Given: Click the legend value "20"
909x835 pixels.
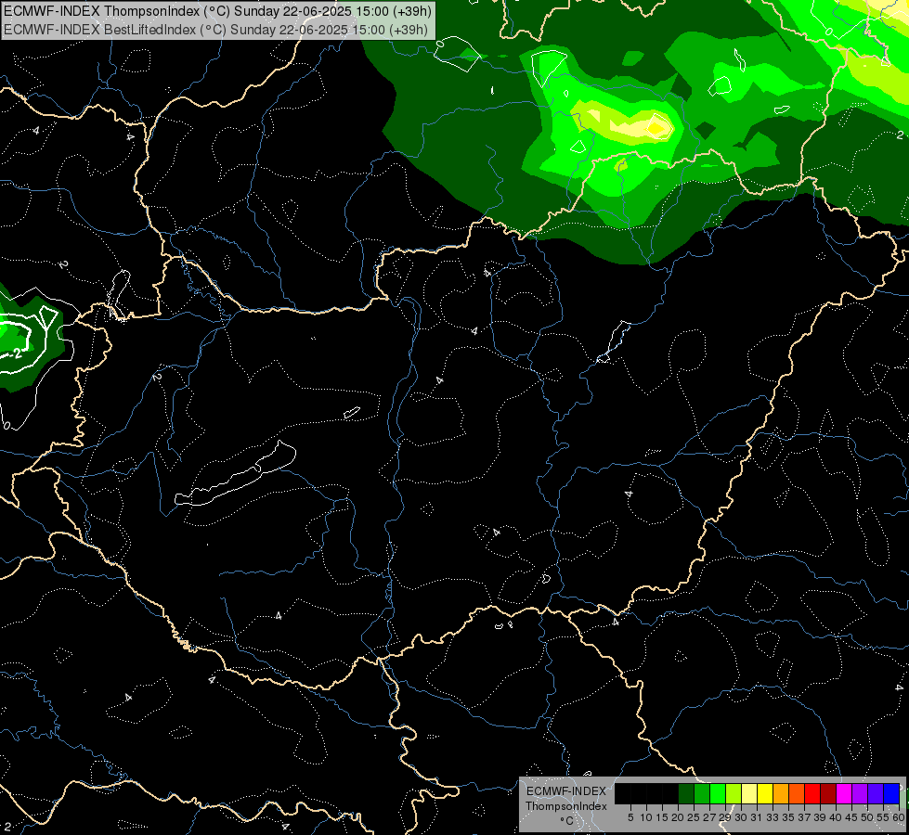Looking at the screenshot, I should [678, 817].
